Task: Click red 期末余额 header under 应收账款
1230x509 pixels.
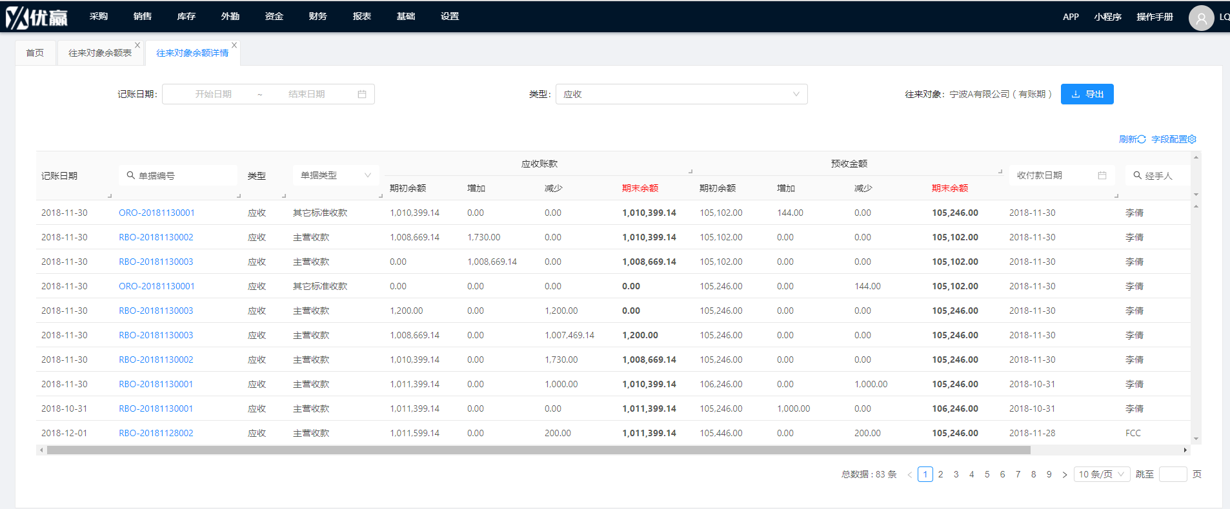Action: (640, 188)
